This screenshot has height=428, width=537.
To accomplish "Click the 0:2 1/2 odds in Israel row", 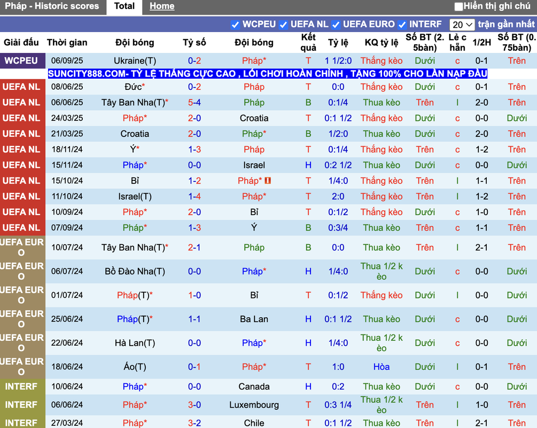I will coord(338,165).
